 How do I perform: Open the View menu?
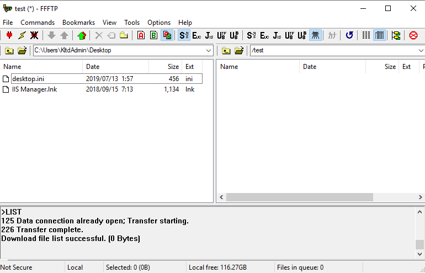point(109,23)
